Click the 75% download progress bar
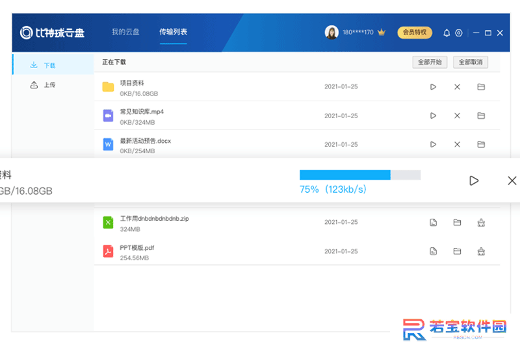The height and width of the screenshot is (346, 520). click(360, 175)
